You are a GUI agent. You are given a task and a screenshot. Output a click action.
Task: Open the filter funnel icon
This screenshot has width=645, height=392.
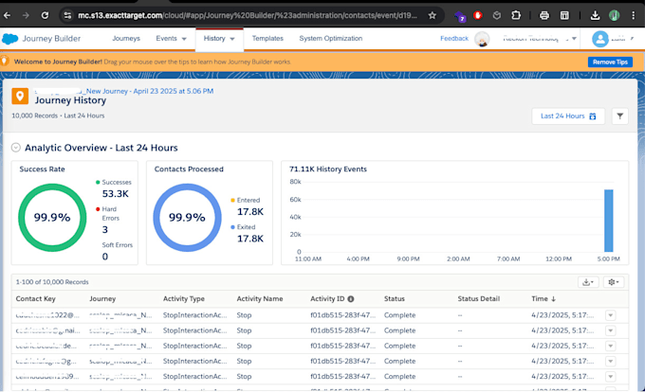point(620,116)
